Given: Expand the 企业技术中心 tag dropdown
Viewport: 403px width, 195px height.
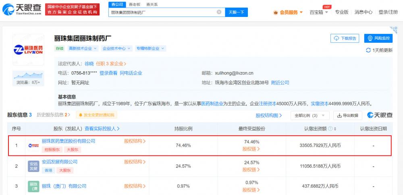Looking at the screenshot, I should 117,48.
